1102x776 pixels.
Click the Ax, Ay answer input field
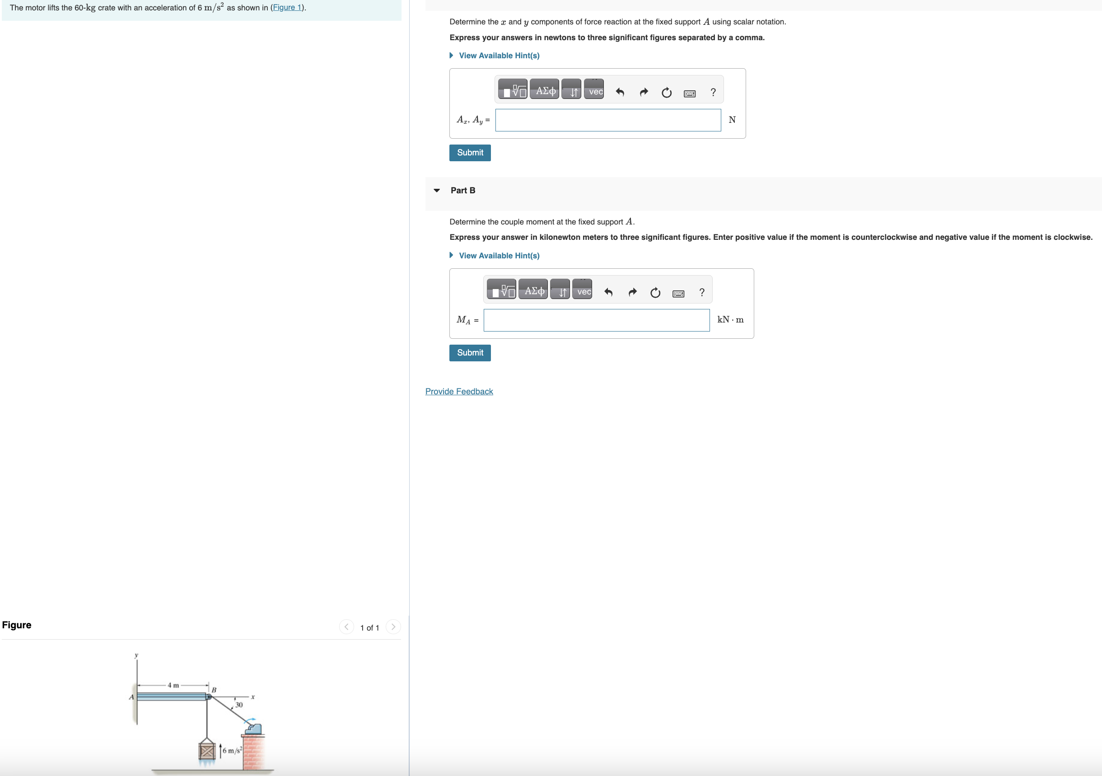point(607,120)
